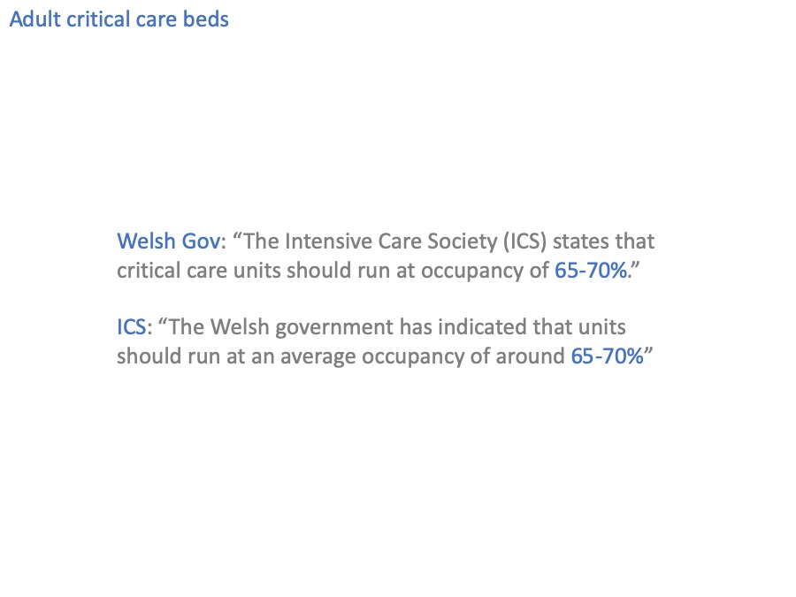Click the 'Adult critical care beds' title

click(x=119, y=19)
